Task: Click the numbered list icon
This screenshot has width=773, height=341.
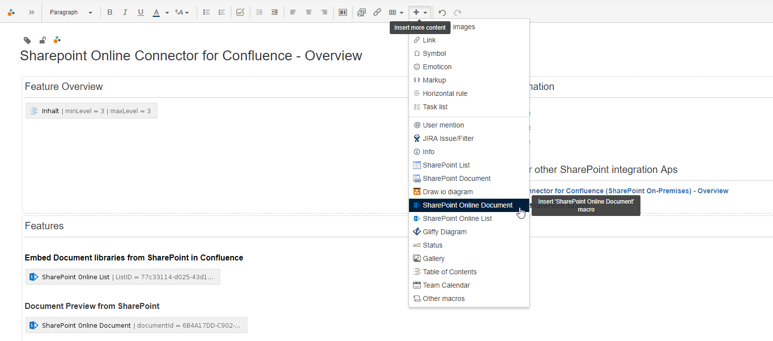Action: click(x=222, y=12)
